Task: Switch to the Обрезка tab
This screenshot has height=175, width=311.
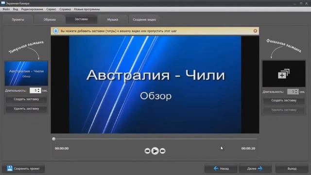Action: (x=50, y=19)
